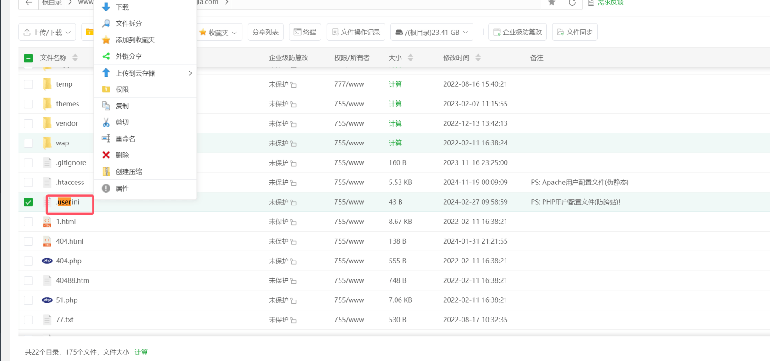Viewport: 770px width, 361px height.
Task: Click the 404.html file name
Action: pyautogui.click(x=70, y=241)
